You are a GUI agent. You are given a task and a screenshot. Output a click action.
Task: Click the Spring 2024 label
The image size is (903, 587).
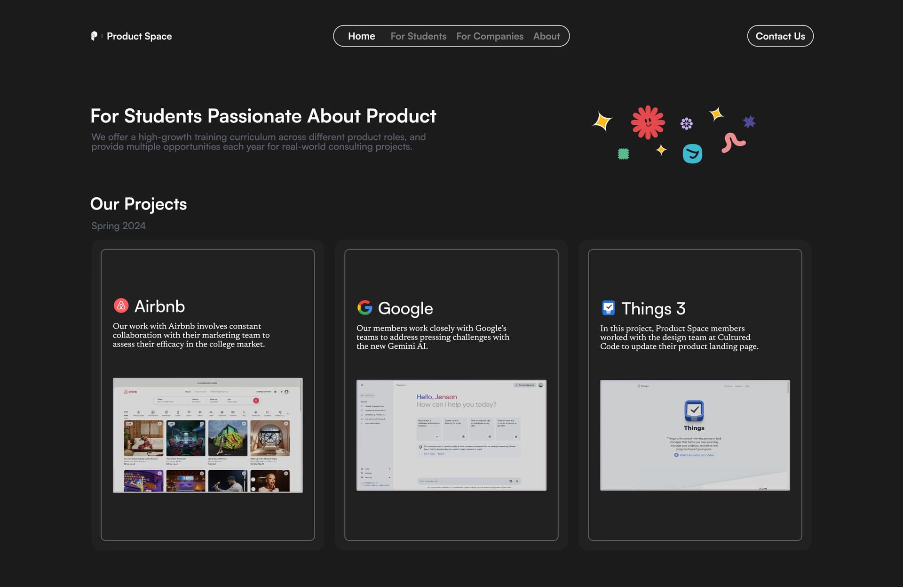(x=119, y=226)
